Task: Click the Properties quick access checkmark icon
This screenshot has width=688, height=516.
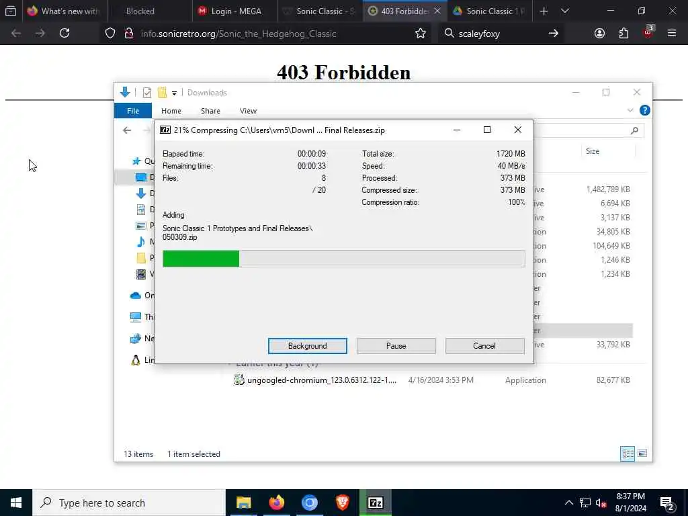Action: pyautogui.click(x=147, y=93)
